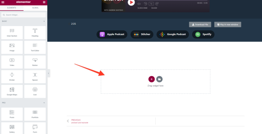262x134 pixels.
Task: Select the Google Maps widget
Action: coord(12,91)
